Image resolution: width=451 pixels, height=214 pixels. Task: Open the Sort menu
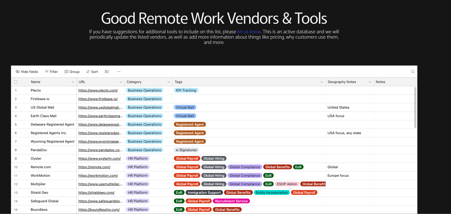tap(92, 72)
